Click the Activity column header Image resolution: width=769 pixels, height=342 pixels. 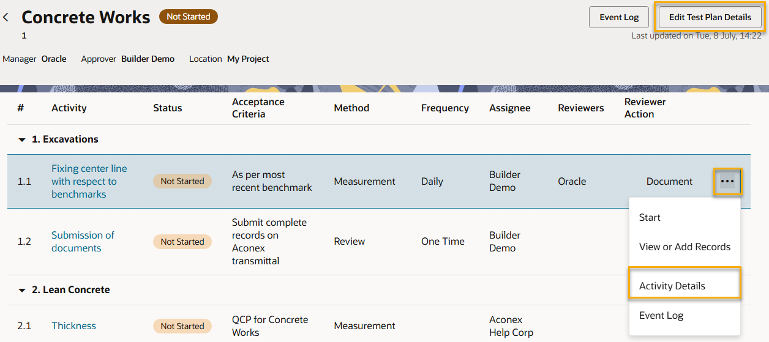point(69,108)
